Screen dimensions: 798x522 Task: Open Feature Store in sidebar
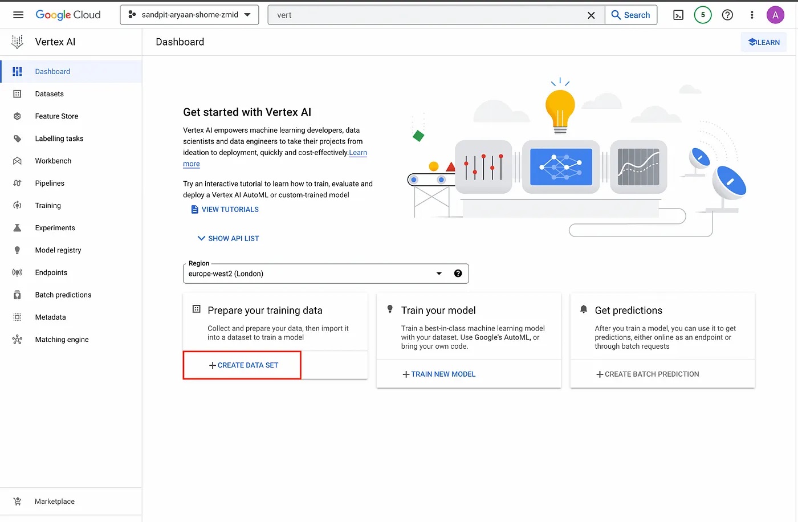tap(56, 116)
